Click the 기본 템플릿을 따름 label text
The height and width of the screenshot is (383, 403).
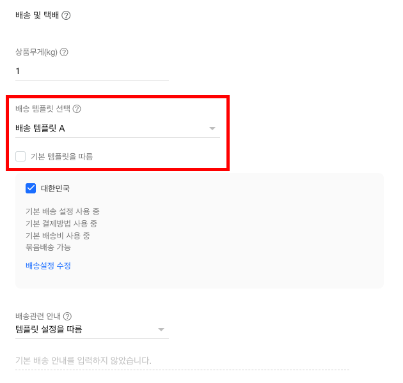(x=61, y=156)
